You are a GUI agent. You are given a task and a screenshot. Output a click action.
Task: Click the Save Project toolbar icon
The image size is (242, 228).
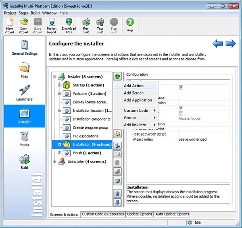[x=38, y=26]
